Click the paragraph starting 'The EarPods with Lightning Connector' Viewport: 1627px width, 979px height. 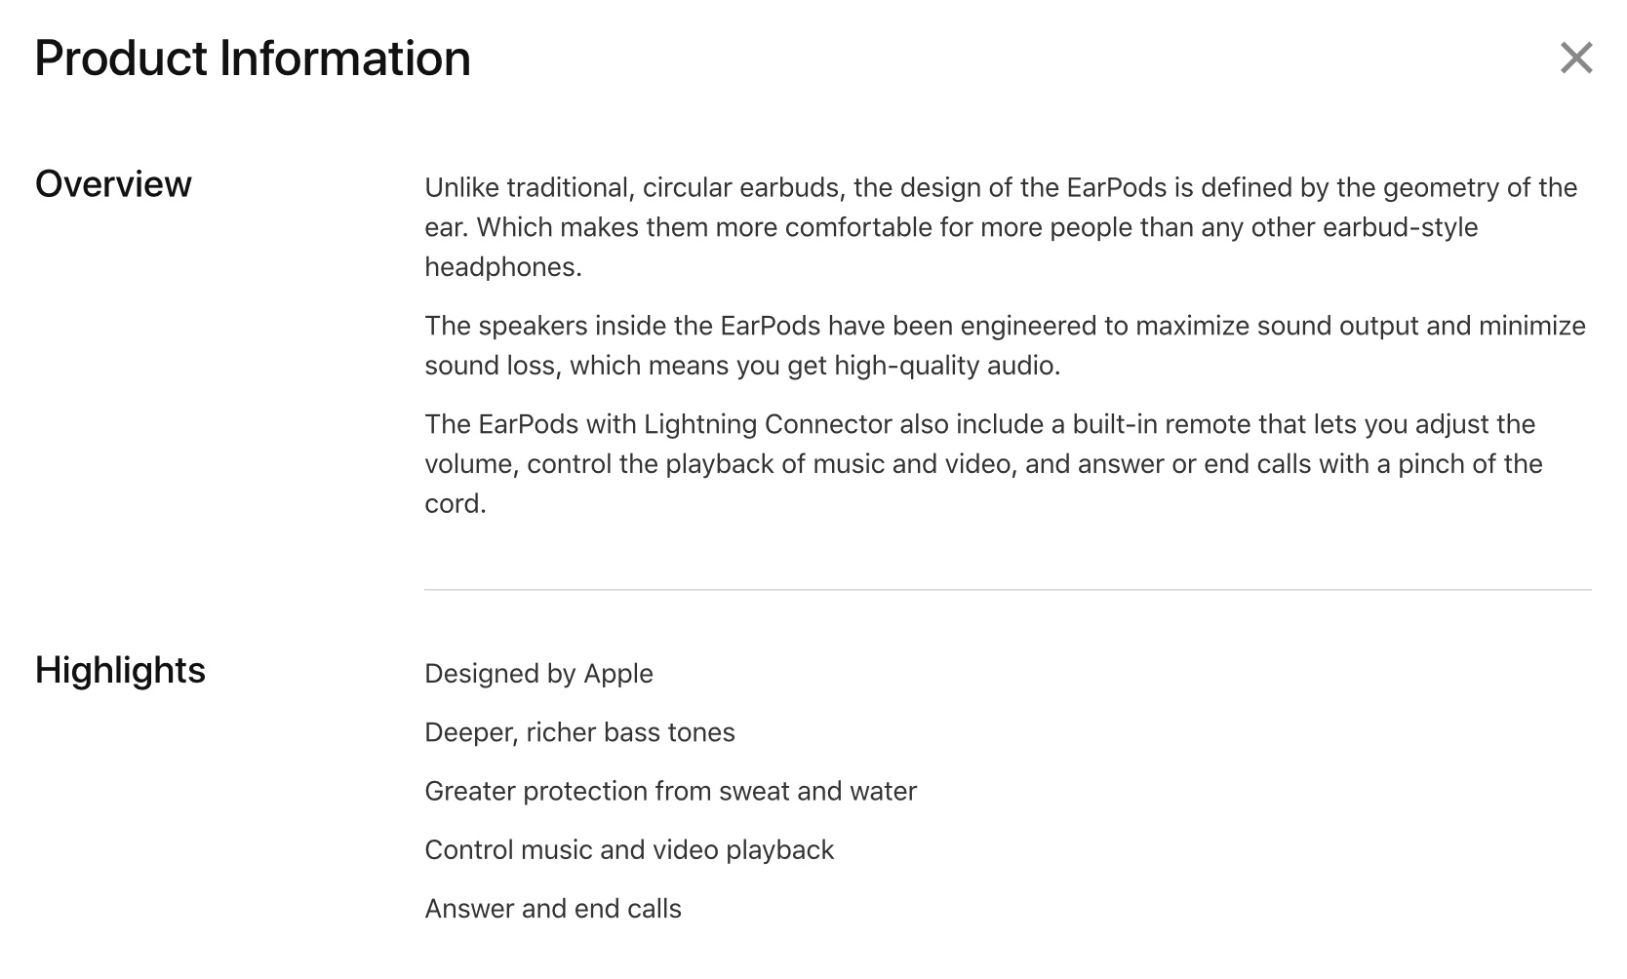pos(983,464)
